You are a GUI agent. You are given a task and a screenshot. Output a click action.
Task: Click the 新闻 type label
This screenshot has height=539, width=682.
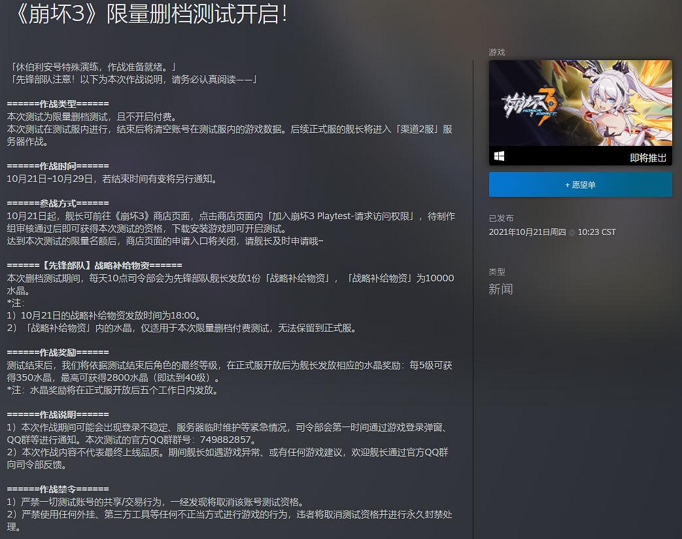click(500, 289)
